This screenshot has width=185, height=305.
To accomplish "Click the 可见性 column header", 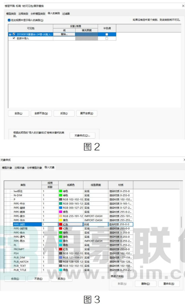I will 31,28.
